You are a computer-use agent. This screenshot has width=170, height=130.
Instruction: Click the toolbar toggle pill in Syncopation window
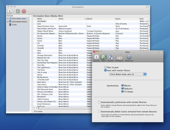pos(147,7)
